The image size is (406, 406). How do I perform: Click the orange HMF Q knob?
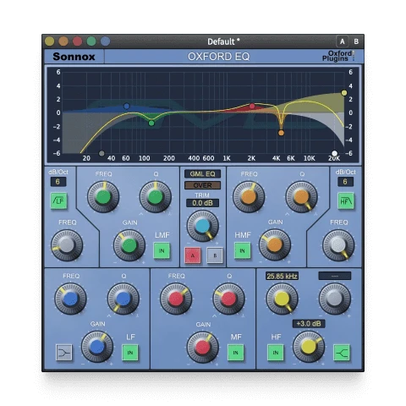(x=301, y=197)
